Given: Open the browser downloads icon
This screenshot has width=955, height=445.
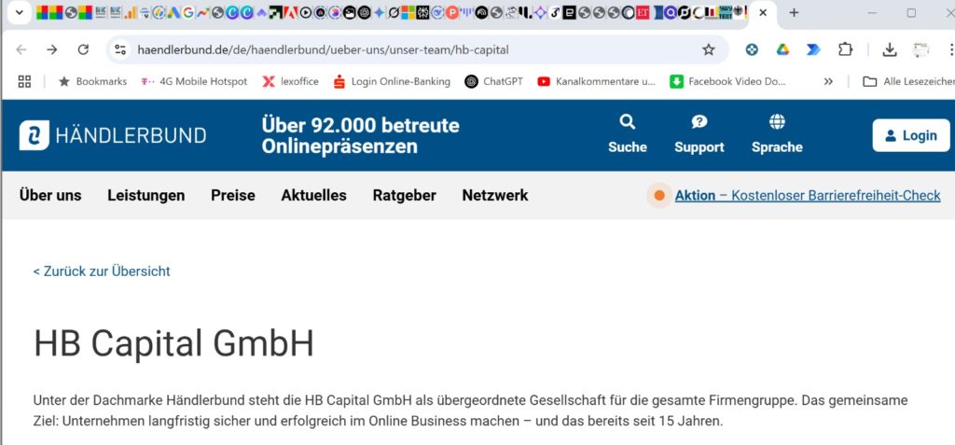Looking at the screenshot, I should click(890, 50).
